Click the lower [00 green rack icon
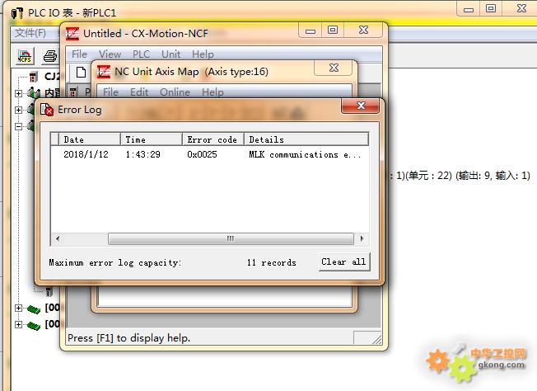This screenshot has width=537, height=391. pos(34,325)
